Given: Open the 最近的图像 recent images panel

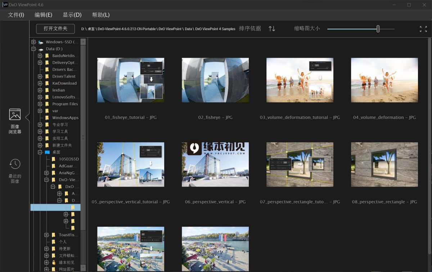Looking at the screenshot, I should click(x=15, y=171).
